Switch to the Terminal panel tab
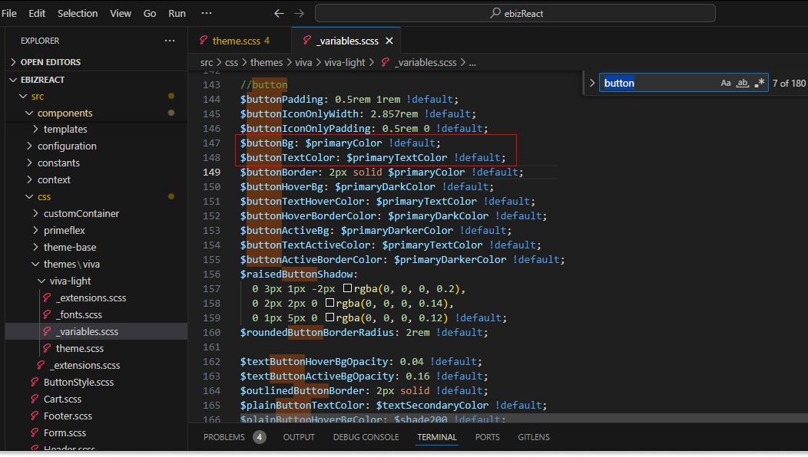The width and height of the screenshot is (808, 457). click(437, 437)
